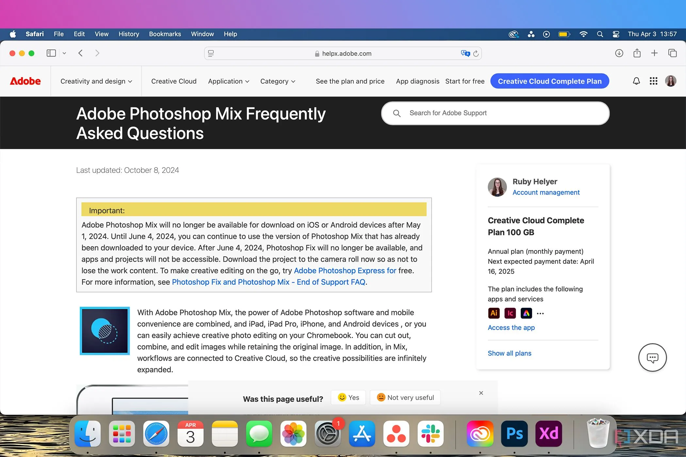686x457 pixels.
Task: Open Adobe Photoshop Express for link
Action: (x=345, y=271)
